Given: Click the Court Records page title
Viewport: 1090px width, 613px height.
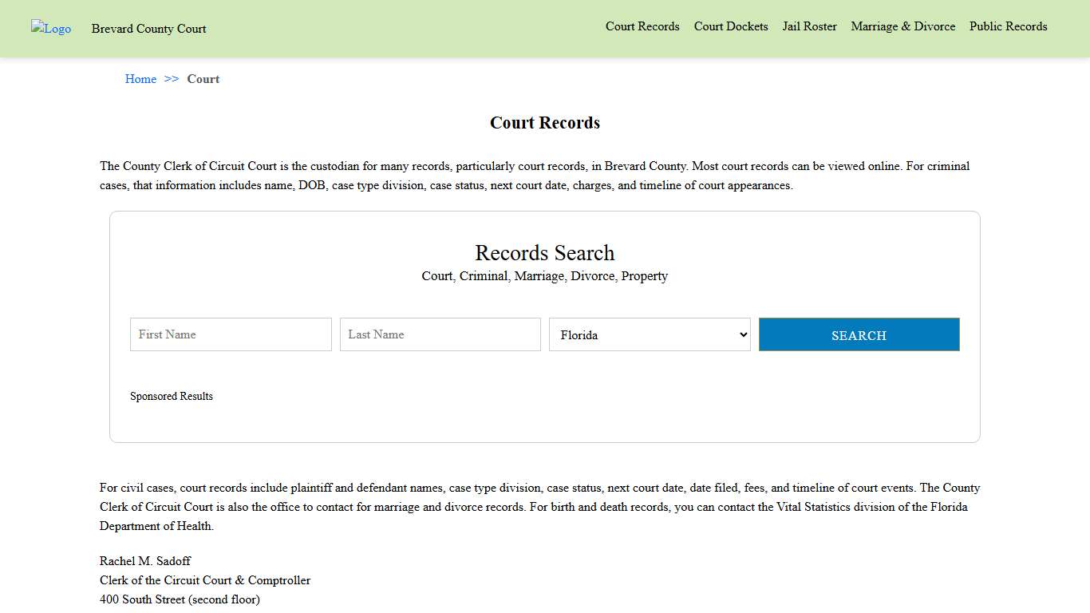Looking at the screenshot, I should (544, 123).
